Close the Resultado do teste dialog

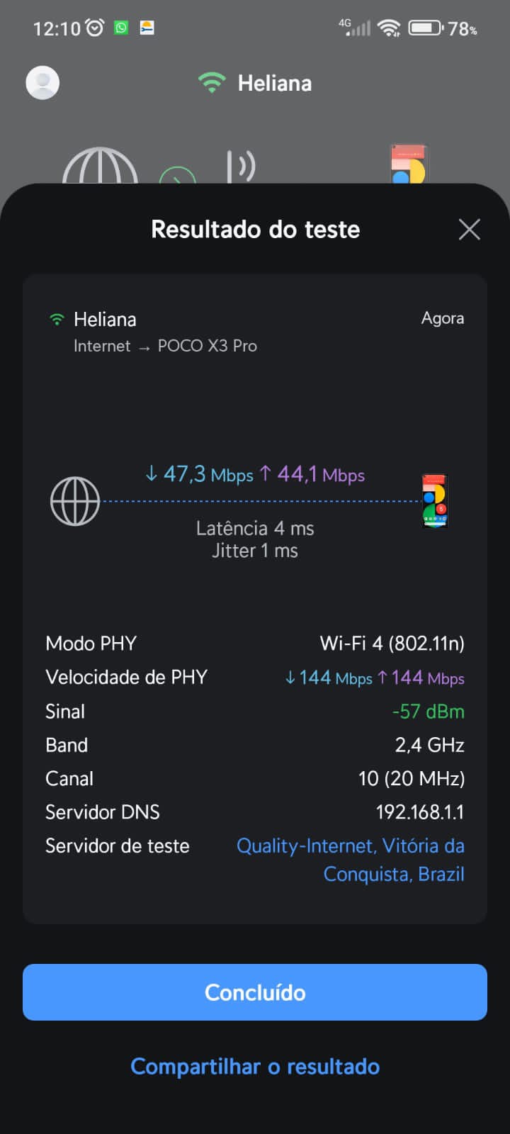click(x=469, y=230)
